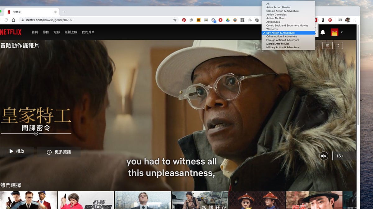Choose Martial Arts Movies option
Image resolution: width=373 pixels, height=209 pixels.
tap(288, 44)
